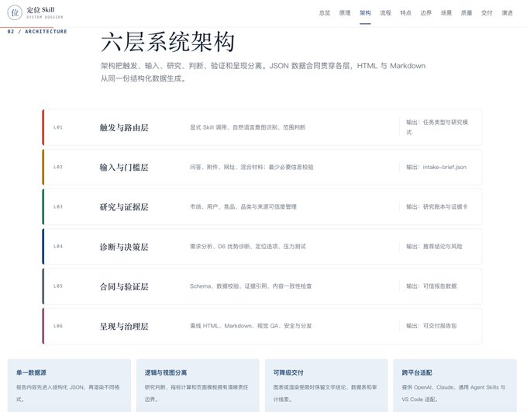This screenshot has height=412, width=527.
Task: Open the 演进 nav link
Action: coord(507,12)
